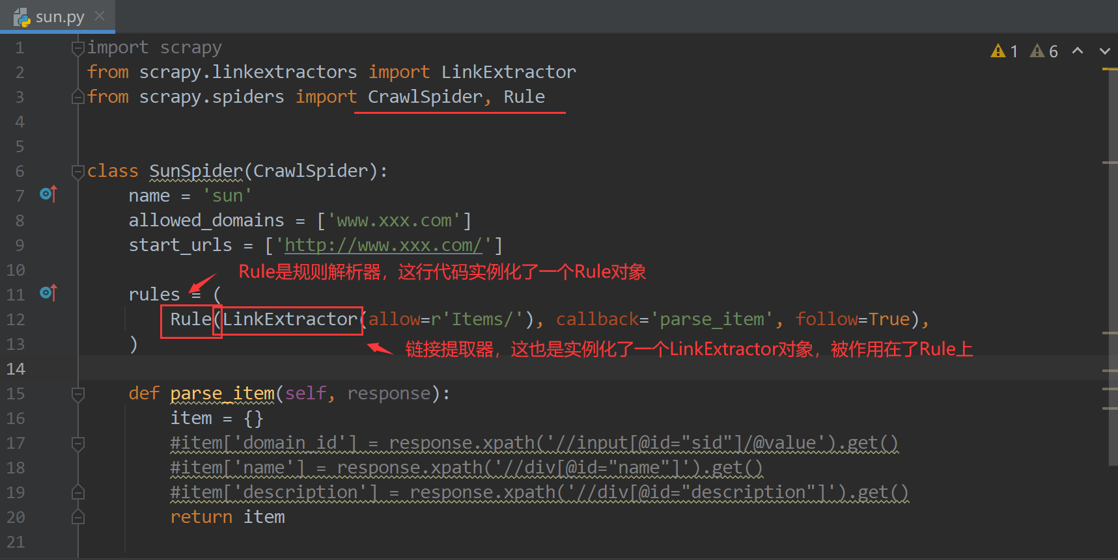Collapse parse_item method fold marker
Image resolution: width=1118 pixels, height=560 pixels.
point(78,393)
